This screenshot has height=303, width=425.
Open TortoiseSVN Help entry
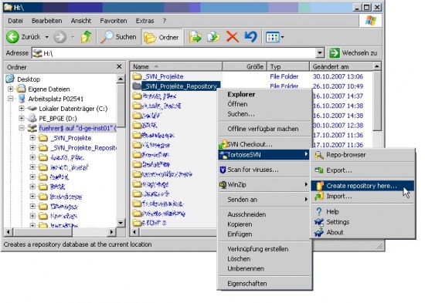tap(332, 211)
